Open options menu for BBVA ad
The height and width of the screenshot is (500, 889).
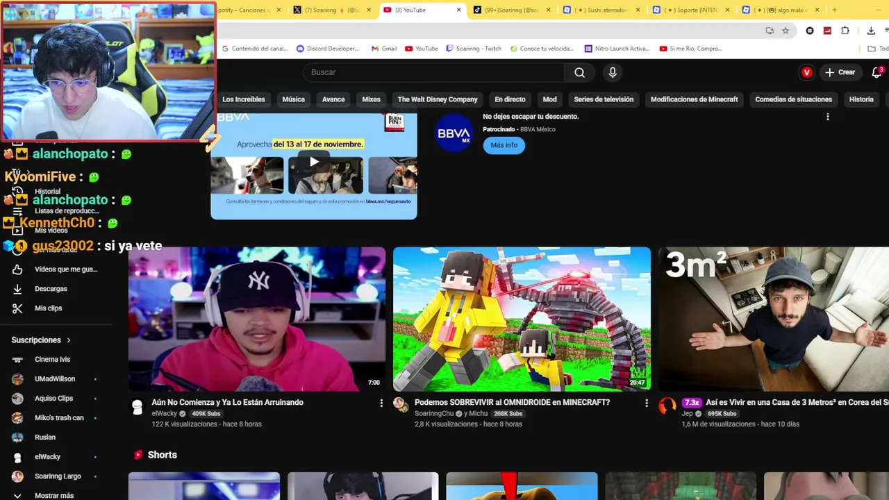[x=827, y=117]
